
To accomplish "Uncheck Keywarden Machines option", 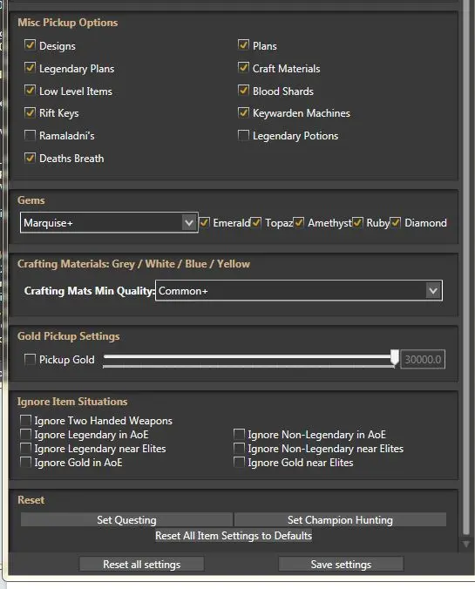I will coord(243,112).
